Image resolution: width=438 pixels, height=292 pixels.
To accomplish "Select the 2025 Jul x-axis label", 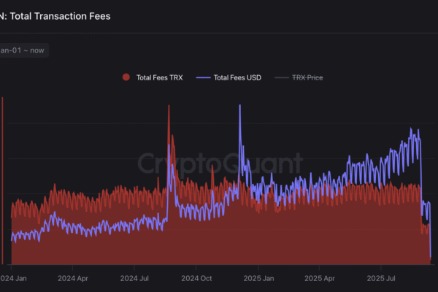I will (x=380, y=278).
